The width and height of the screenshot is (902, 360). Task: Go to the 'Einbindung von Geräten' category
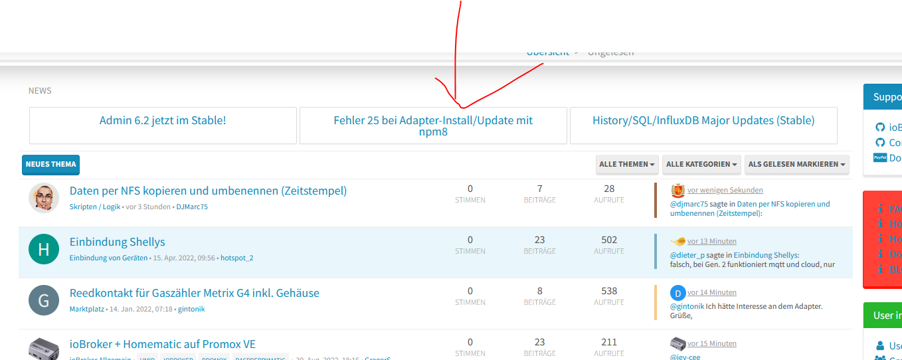coord(108,258)
